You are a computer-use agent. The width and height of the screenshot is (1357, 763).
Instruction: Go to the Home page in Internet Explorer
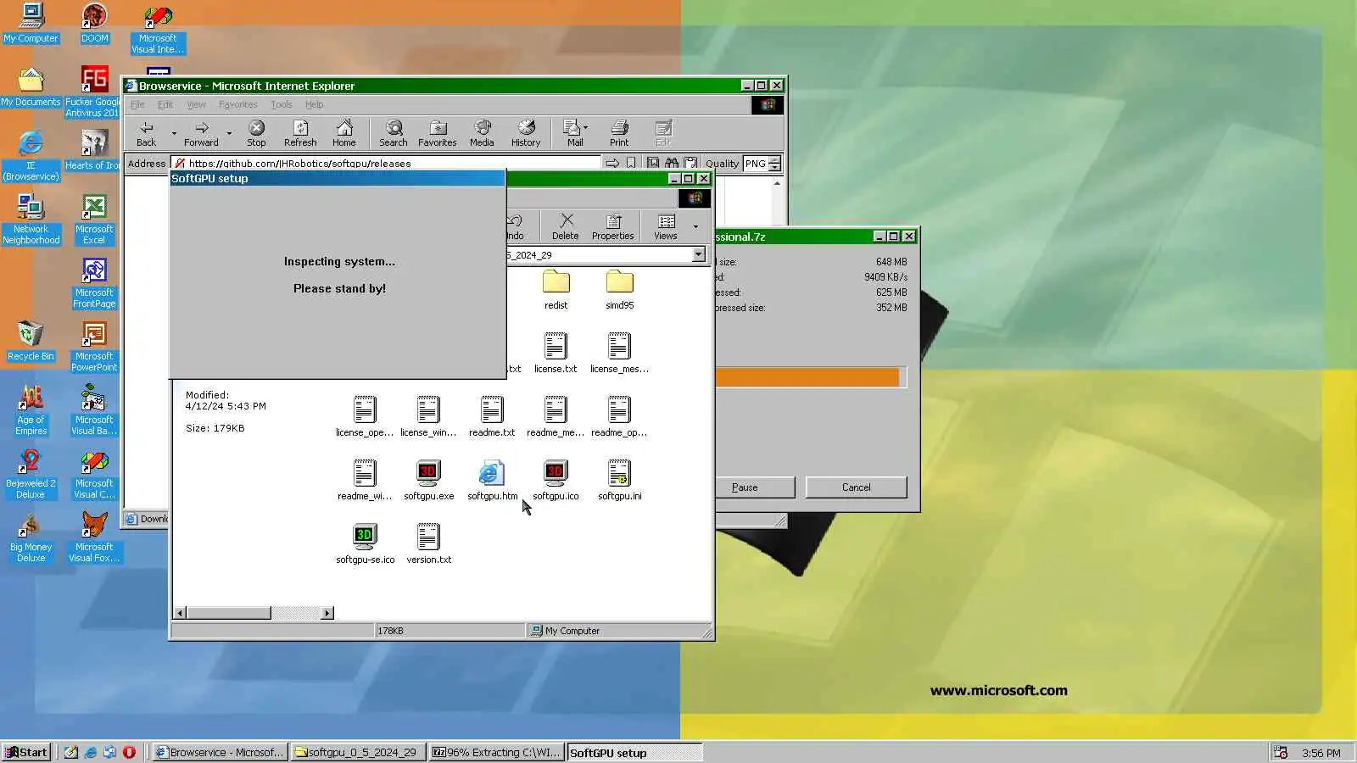pyautogui.click(x=344, y=133)
